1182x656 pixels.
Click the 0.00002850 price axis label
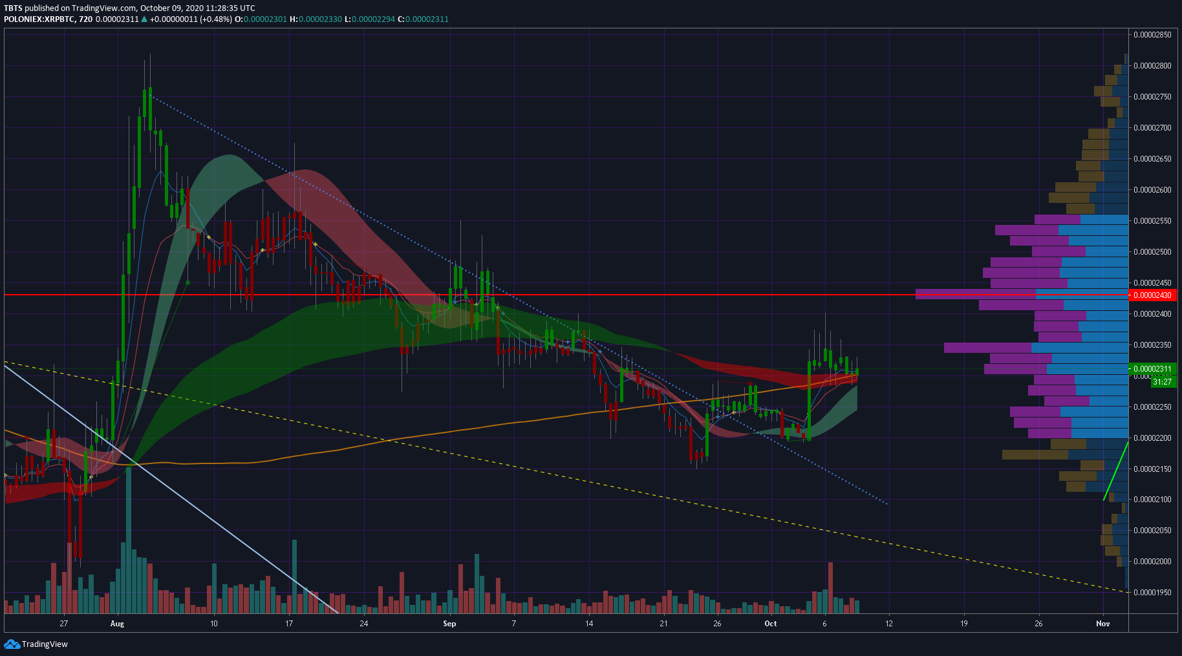[1152, 35]
